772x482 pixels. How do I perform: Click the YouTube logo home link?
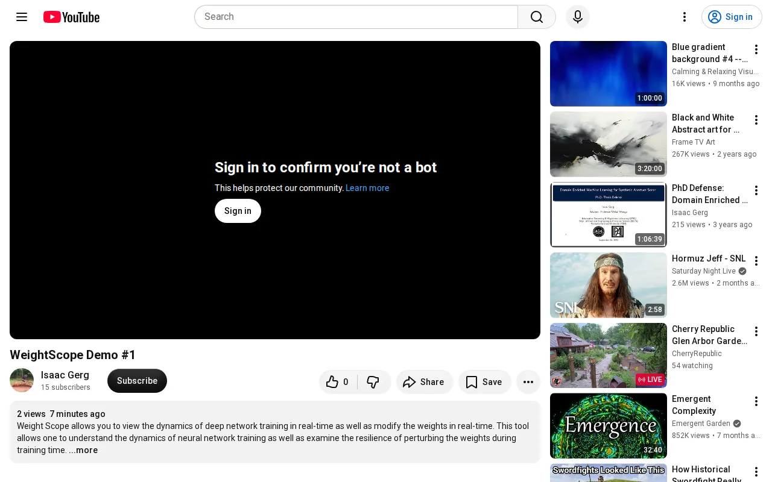tap(71, 17)
